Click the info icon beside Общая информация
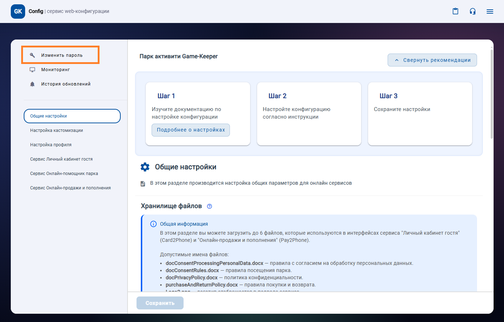 pyautogui.click(x=153, y=224)
